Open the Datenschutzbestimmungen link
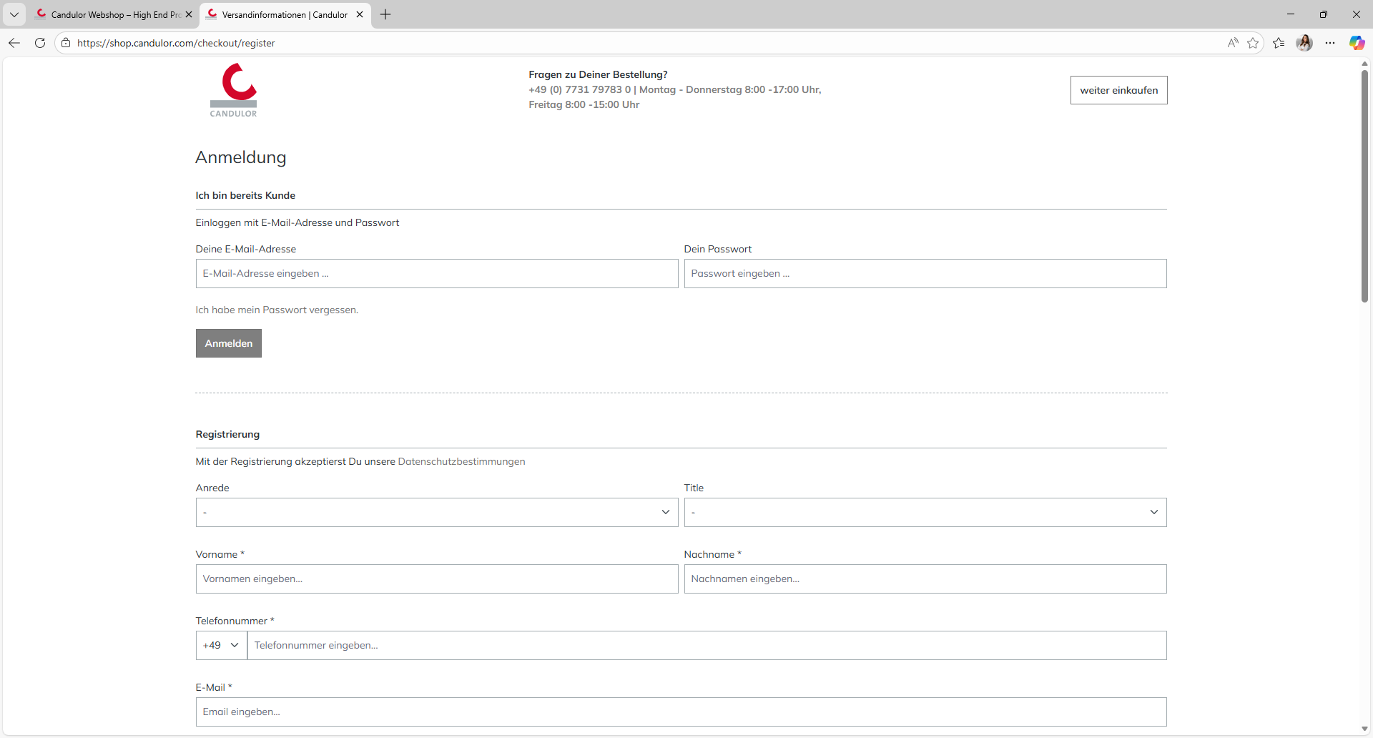Screen dimensions: 1373x738 coord(461,461)
